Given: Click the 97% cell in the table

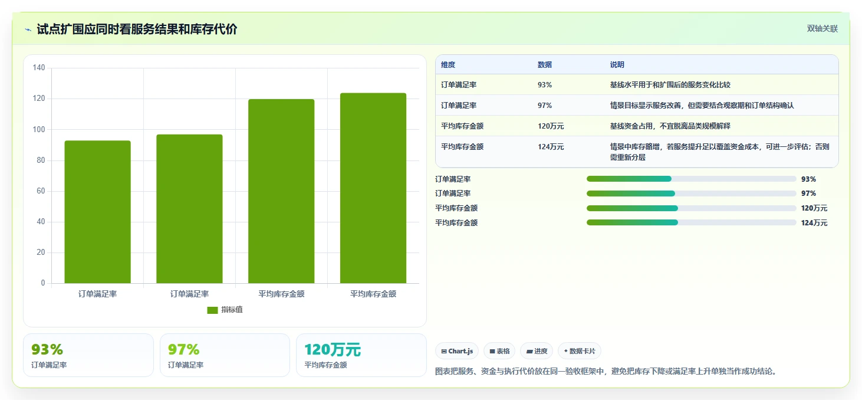Looking at the screenshot, I should 545,106.
